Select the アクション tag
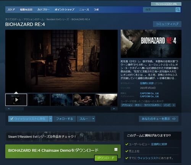This screenshot has height=165, width=191. (x=127, y=105)
